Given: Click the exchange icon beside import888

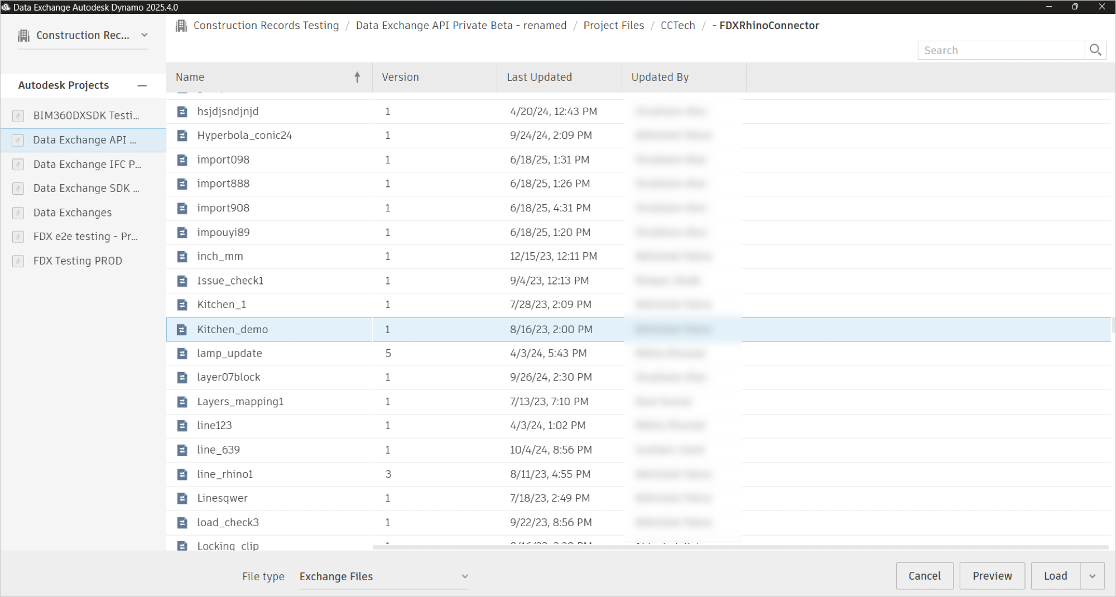Looking at the screenshot, I should coord(182,184).
